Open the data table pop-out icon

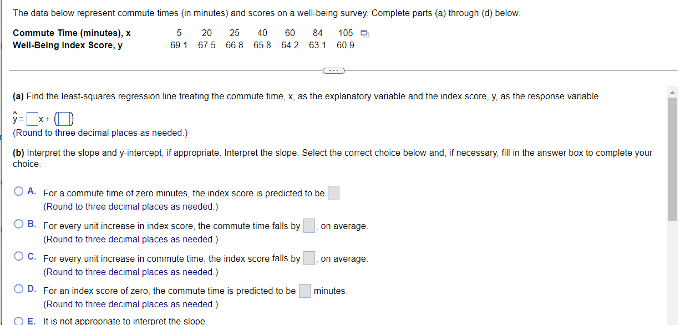click(x=364, y=33)
